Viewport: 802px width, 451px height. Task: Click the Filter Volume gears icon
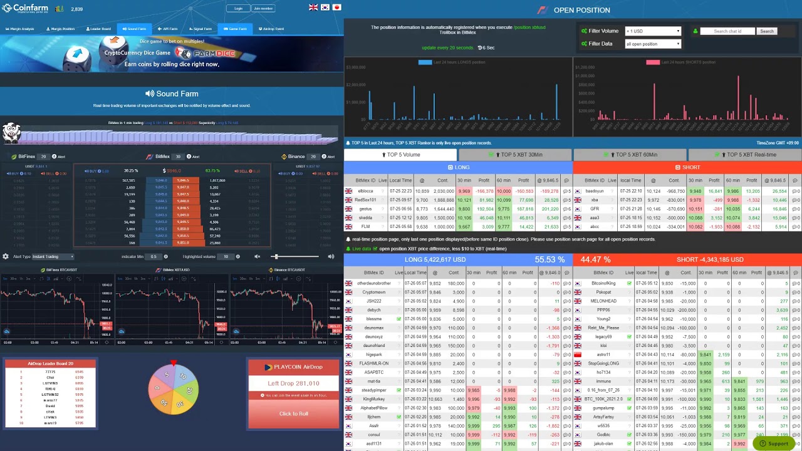point(584,31)
